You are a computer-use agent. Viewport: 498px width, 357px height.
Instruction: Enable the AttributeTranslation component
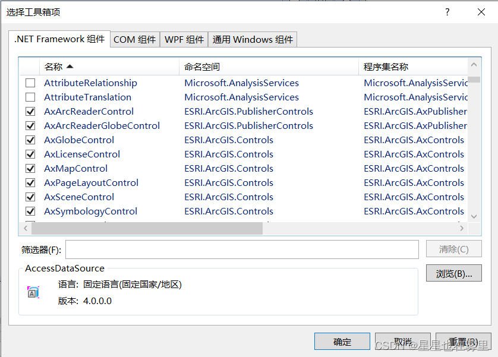click(30, 97)
